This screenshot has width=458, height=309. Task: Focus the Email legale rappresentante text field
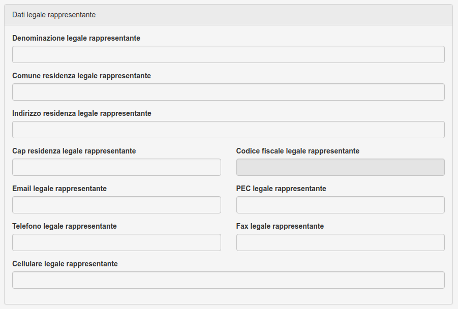coord(116,205)
